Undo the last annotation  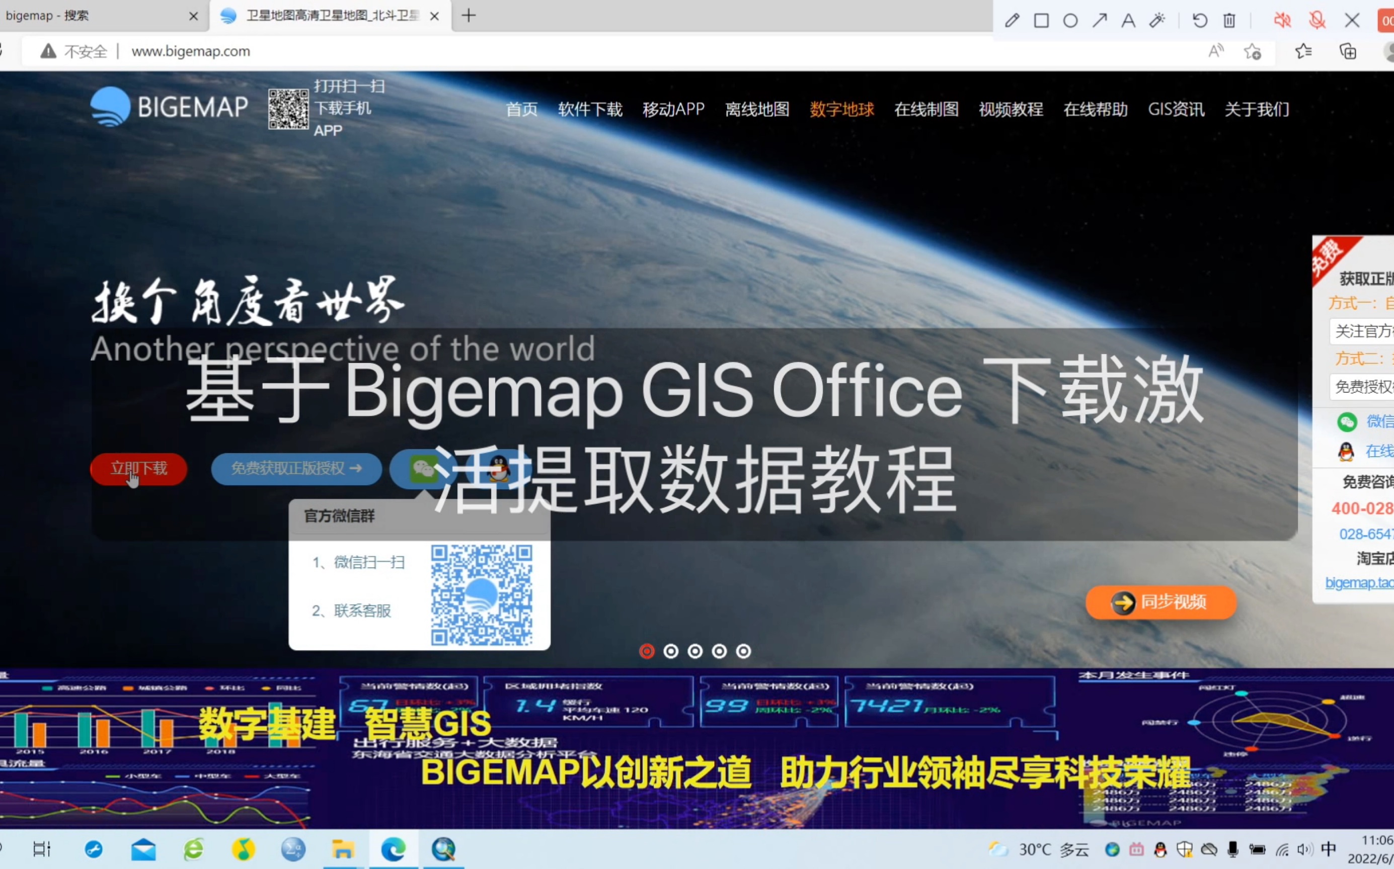(1200, 21)
